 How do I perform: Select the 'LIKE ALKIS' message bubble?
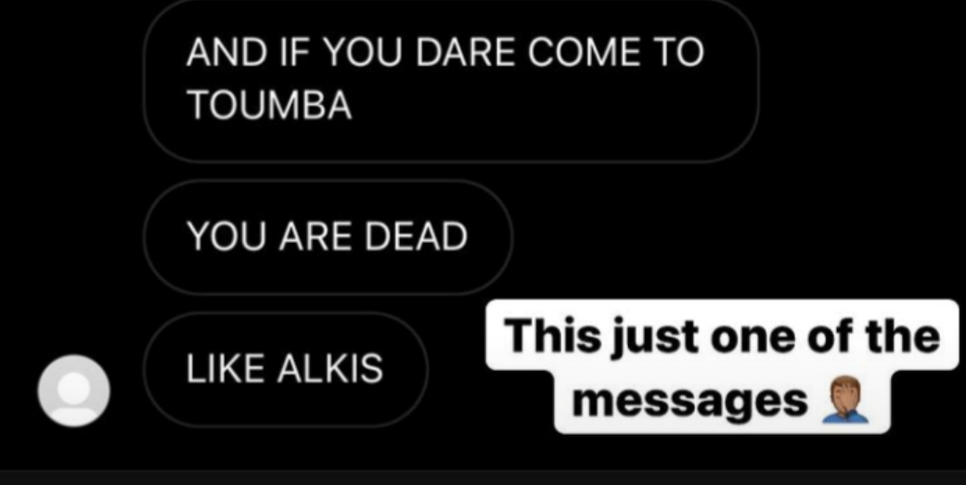(286, 369)
